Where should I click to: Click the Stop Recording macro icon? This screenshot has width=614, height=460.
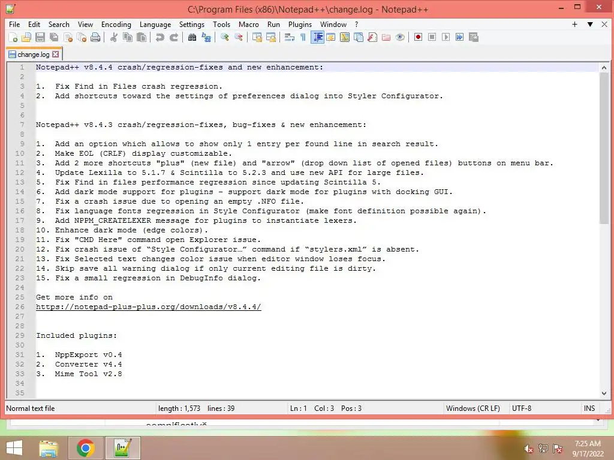[432, 37]
